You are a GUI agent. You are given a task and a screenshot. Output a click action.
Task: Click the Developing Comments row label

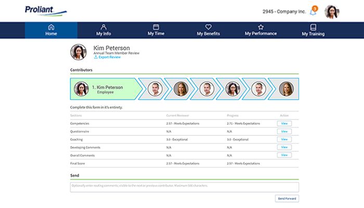(x=85, y=147)
